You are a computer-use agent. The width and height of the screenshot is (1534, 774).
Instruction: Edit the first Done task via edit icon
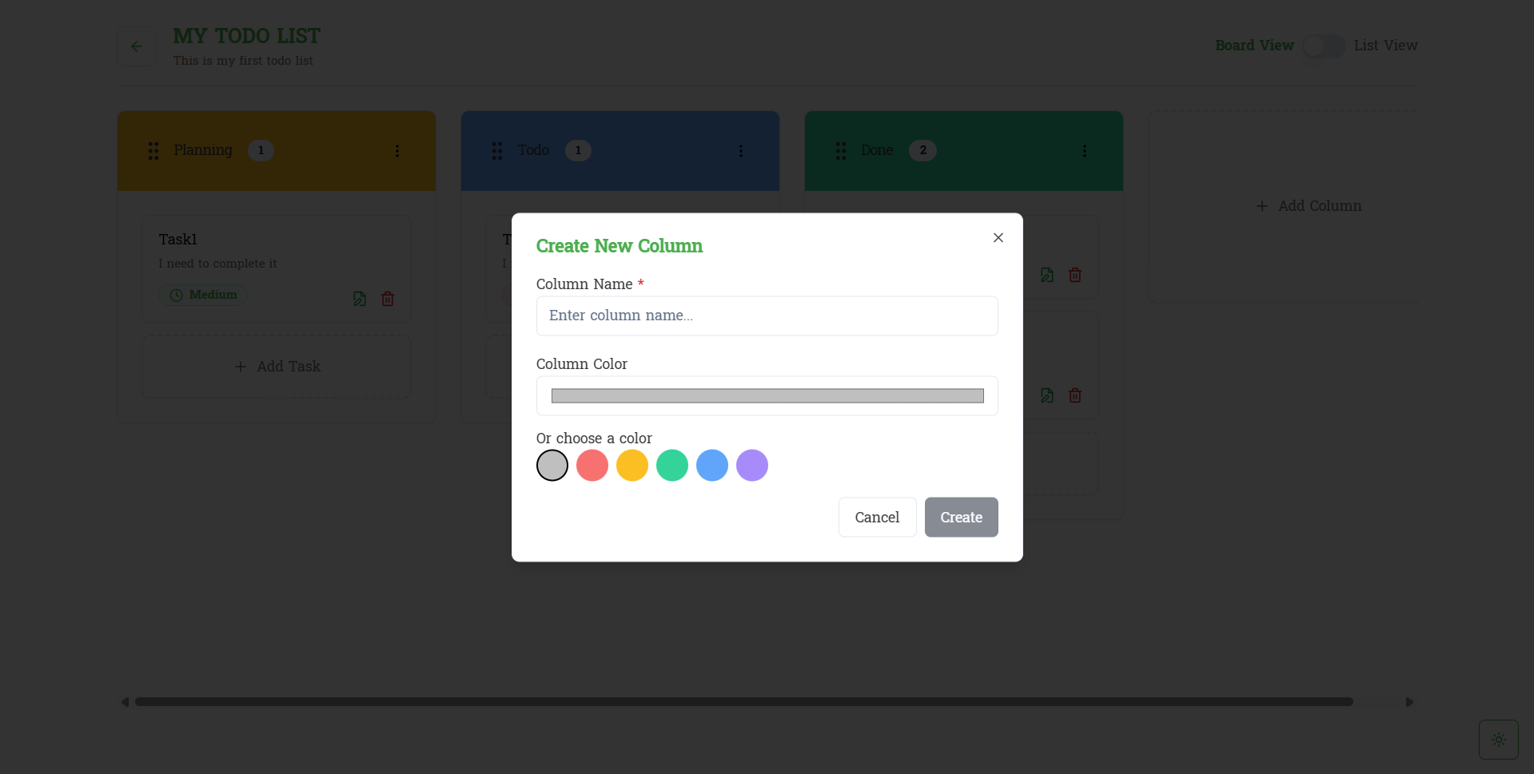point(1047,275)
